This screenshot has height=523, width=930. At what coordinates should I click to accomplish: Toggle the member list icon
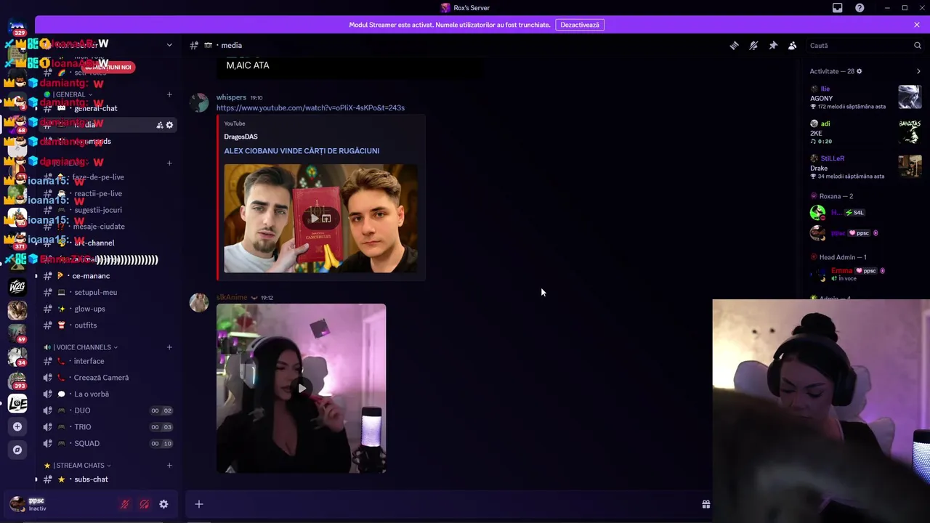pyautogui.click(x=793, y=45)
